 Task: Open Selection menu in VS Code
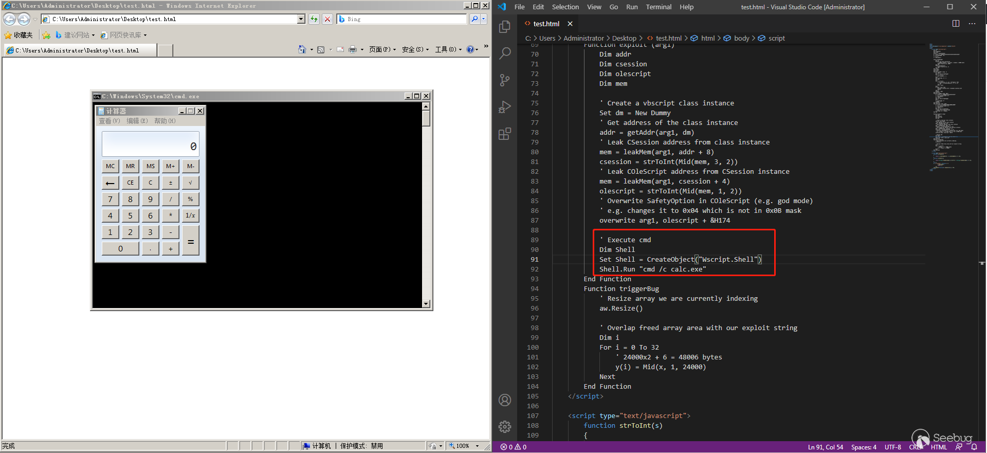click(x=565, y=7)
